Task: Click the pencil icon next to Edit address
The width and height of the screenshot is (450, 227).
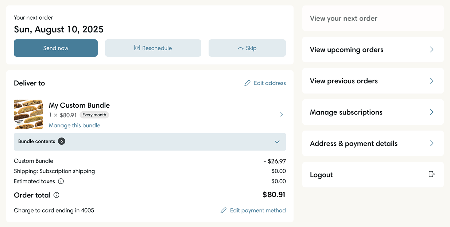Action: click(x=247, y=83)
